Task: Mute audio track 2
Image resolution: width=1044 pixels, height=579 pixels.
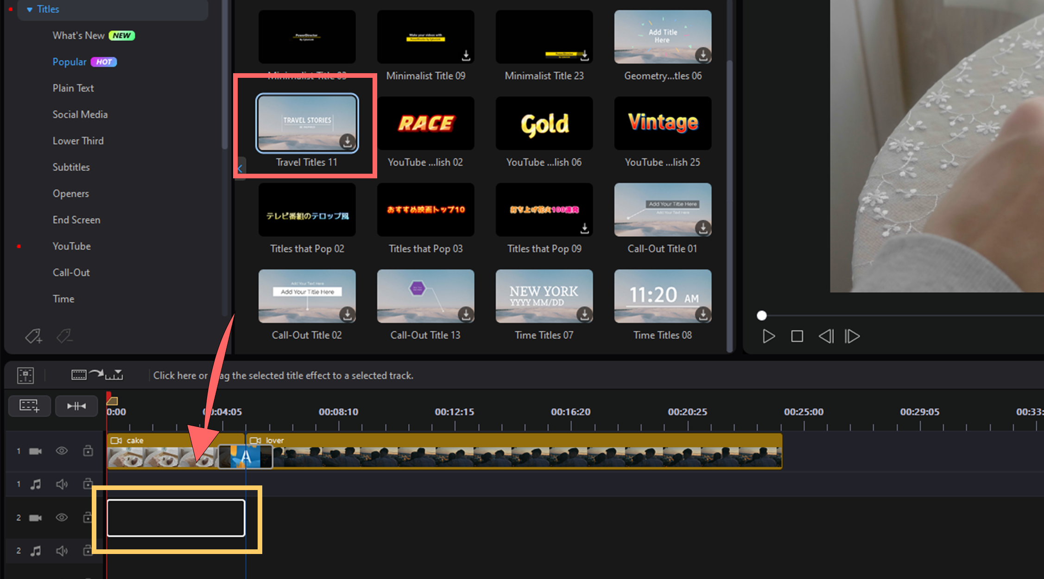Action: (x=62, y=551)
